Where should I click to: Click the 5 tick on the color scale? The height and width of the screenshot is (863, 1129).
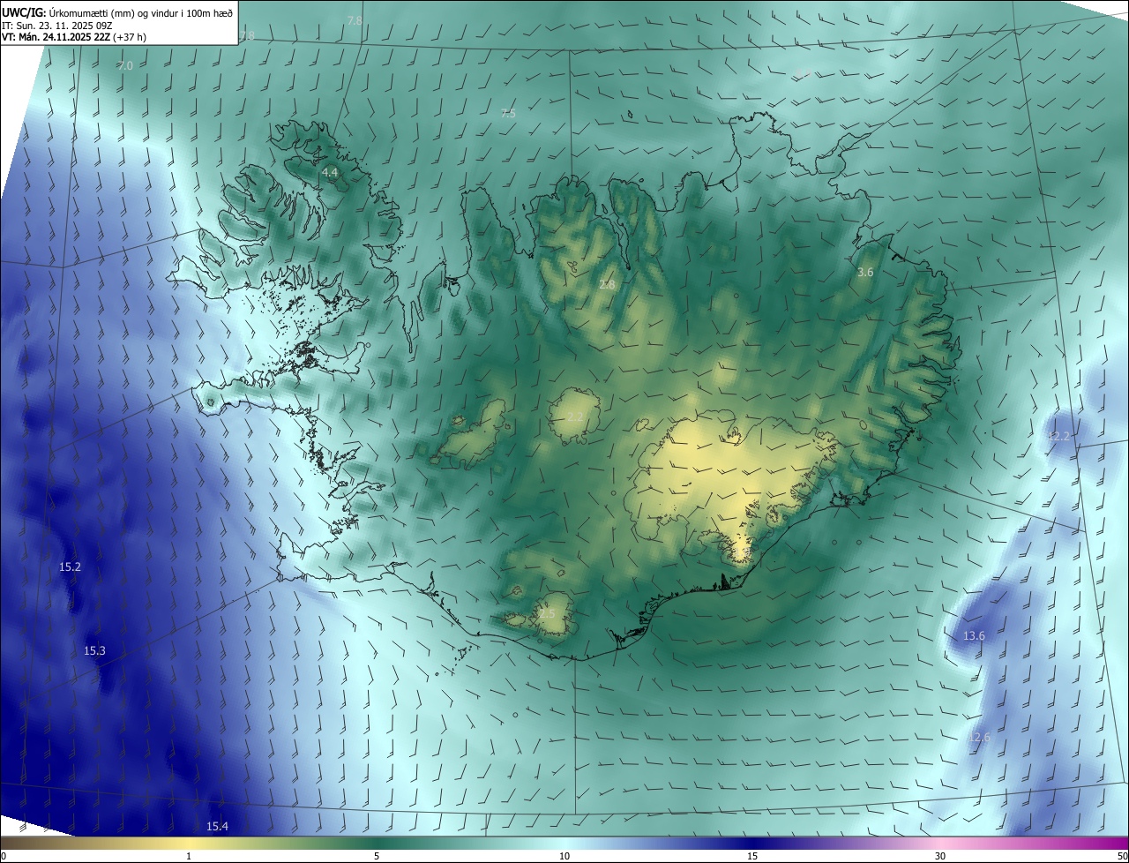click(x=377, y=856)
